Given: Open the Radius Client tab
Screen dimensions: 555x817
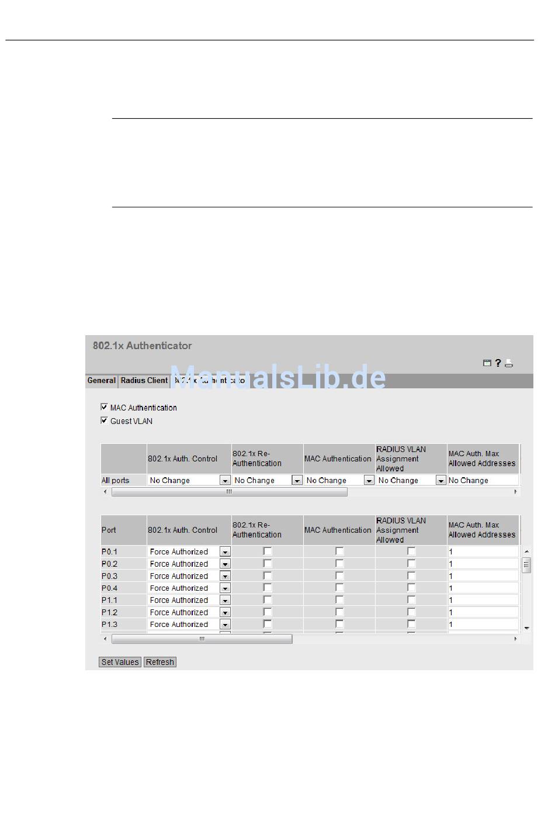Looking at the screenshot, I should click(144, 381).
